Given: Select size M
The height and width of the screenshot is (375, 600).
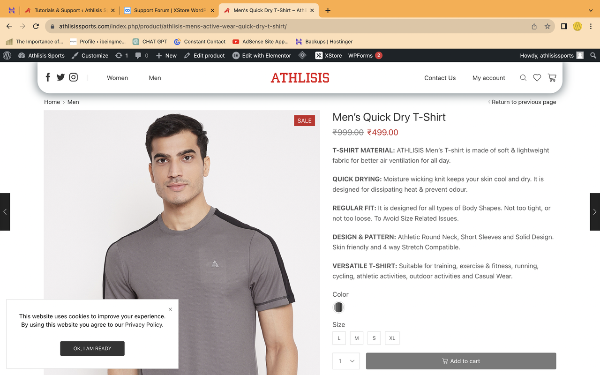Looking at the screenshot, I should coord(357,338).
